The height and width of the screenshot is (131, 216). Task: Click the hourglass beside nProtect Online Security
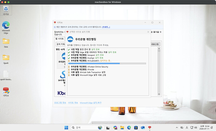point(69,67)
